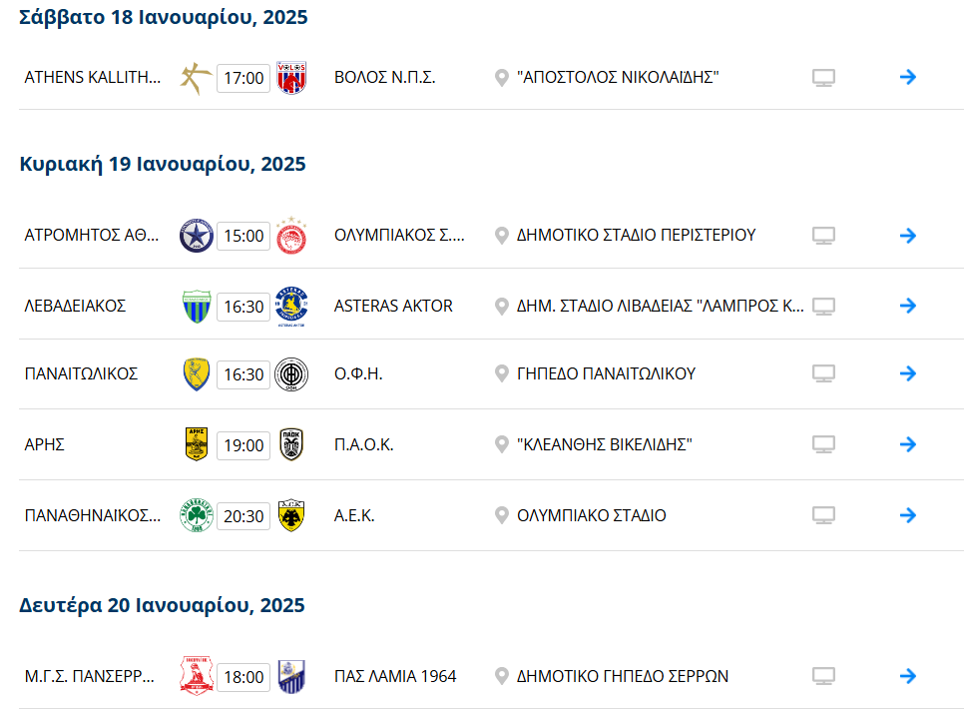Open the ΟΛΥΜΠΙΑΚΟ ΣΤΑΔΙΟ venue link
This screenshot has width=964, height=709.
click(x=592, y=515)
